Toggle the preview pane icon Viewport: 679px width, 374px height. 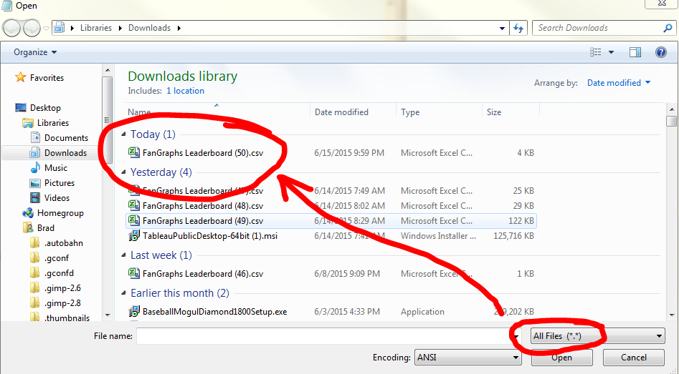tap(635, 52)
